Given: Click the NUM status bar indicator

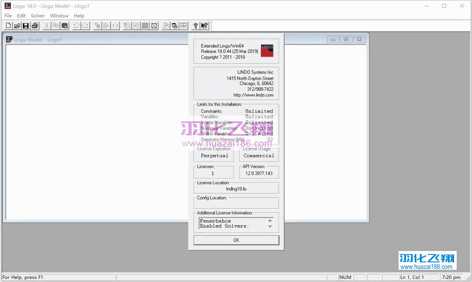Looking at the screenshot, I should [345, 277].
